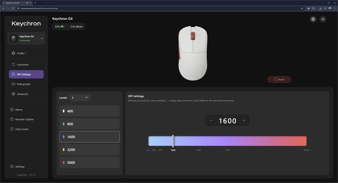Select the 3200 DPI level
This screenshot has height=183, width=338.
[x=90, y=149]
